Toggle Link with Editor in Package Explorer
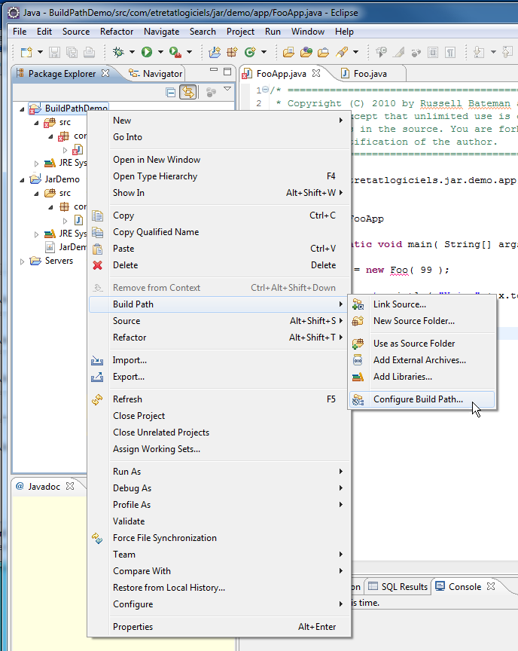 coord(188,92)
